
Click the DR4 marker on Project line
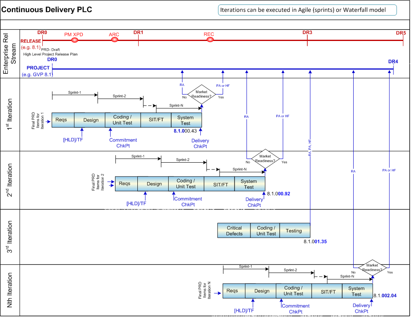pyautogui.click(x=393, y=62)
